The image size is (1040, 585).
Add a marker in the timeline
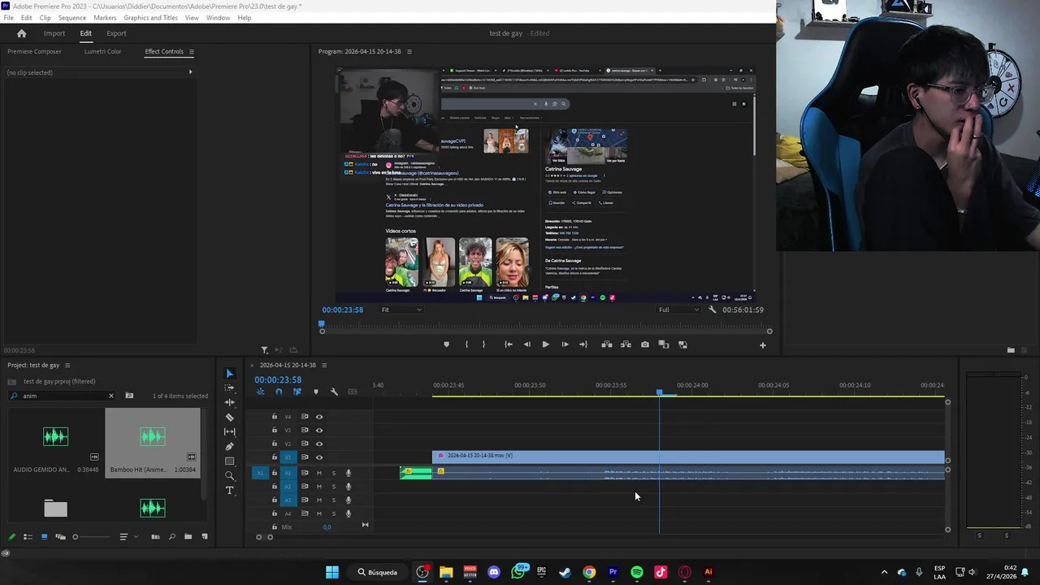(316, 392)
